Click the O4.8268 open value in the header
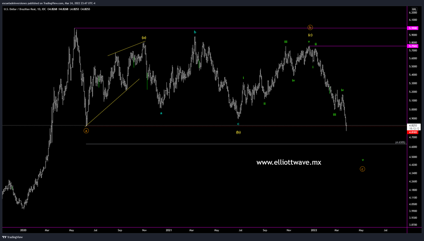This screenshot has height=241, width=424. 52,9
